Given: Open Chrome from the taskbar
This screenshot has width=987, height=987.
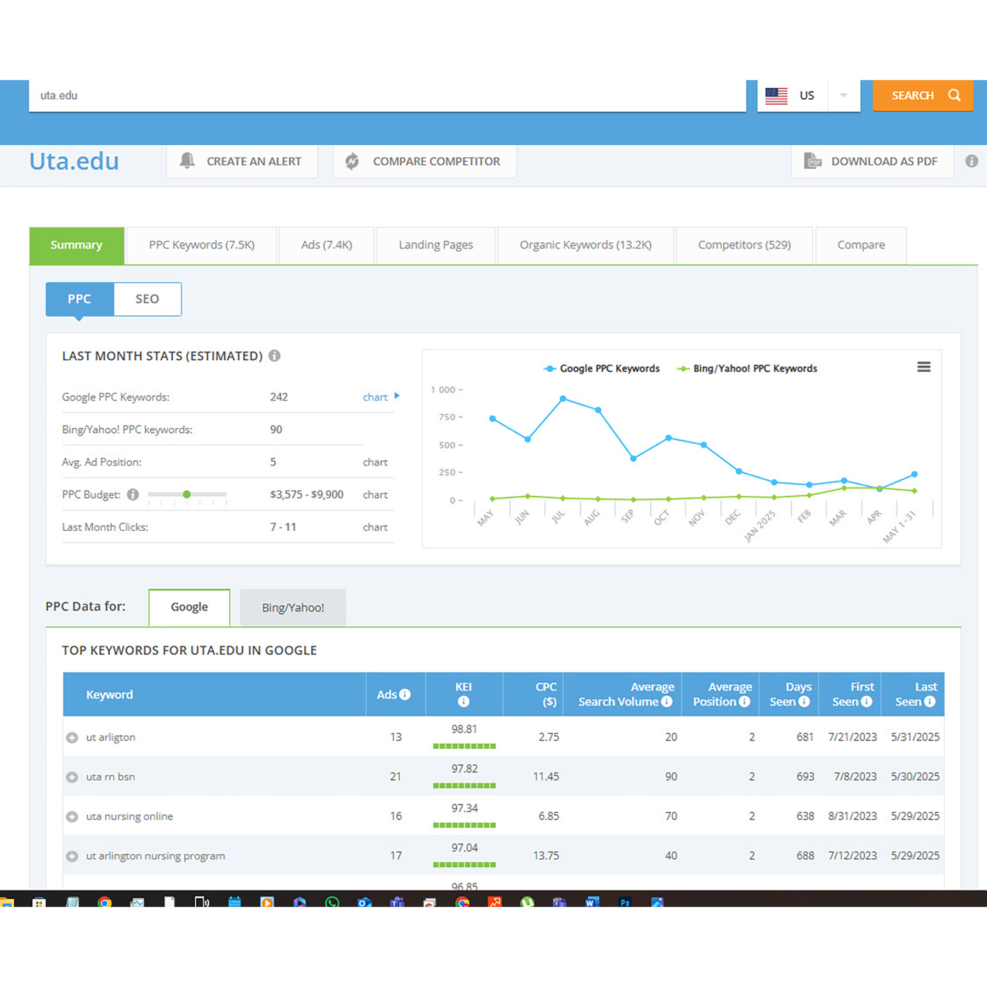Looking at the screenshot, I should [x=104, y=901].
